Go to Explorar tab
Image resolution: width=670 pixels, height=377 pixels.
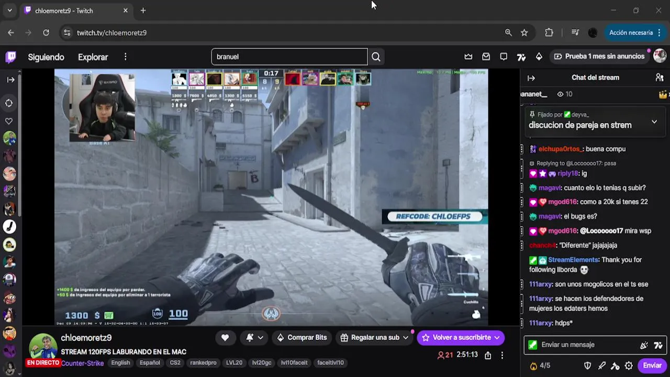coord(93,57)
